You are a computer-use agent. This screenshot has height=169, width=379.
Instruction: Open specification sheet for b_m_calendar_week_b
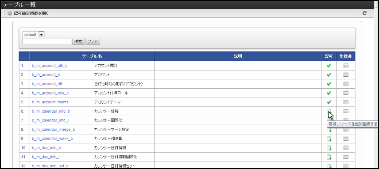click(346, 139)
